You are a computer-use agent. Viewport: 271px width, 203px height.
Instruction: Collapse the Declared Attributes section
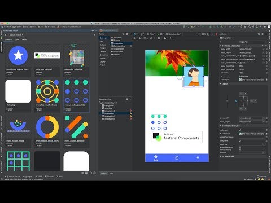(221, 46)
